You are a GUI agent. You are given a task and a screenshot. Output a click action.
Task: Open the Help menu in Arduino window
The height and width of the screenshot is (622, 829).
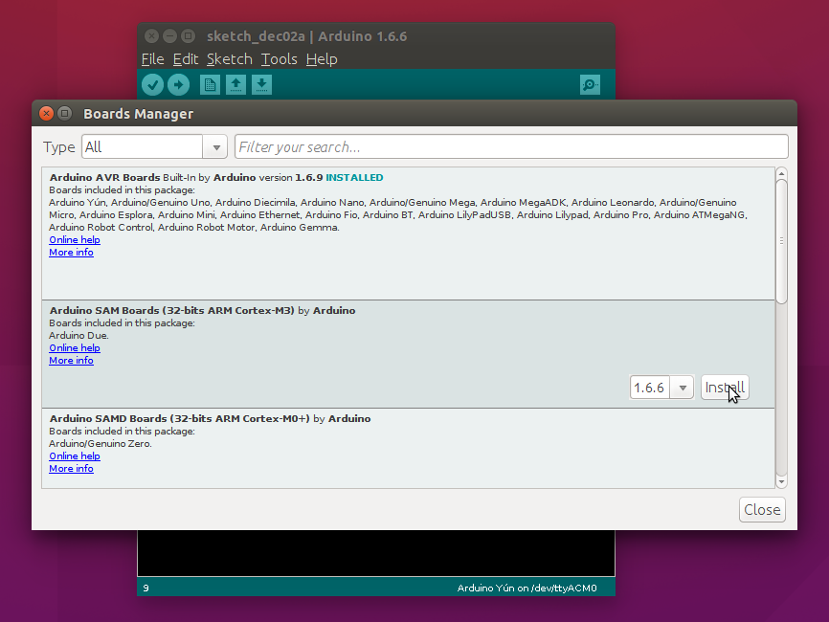(322, 59)
